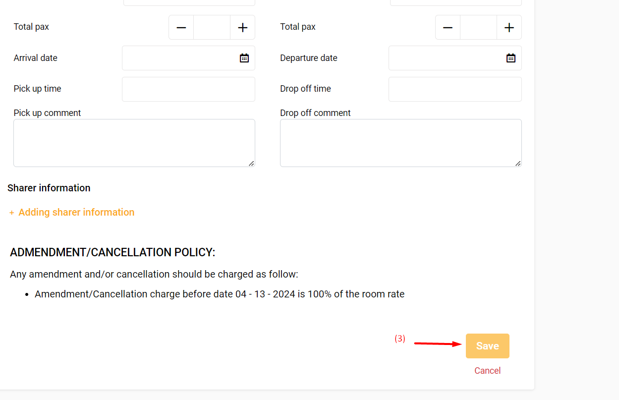Screen dimensions: 619x400
Task: Click into the Departure date text field
Action: [x=446, y=58]
